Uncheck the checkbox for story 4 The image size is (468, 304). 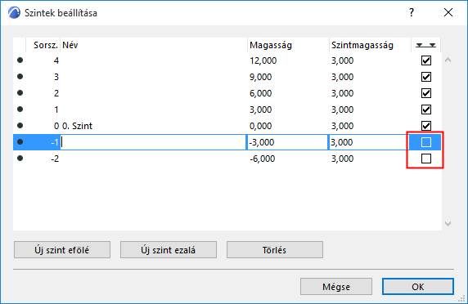pyautogui.click(x=426, y=60)
